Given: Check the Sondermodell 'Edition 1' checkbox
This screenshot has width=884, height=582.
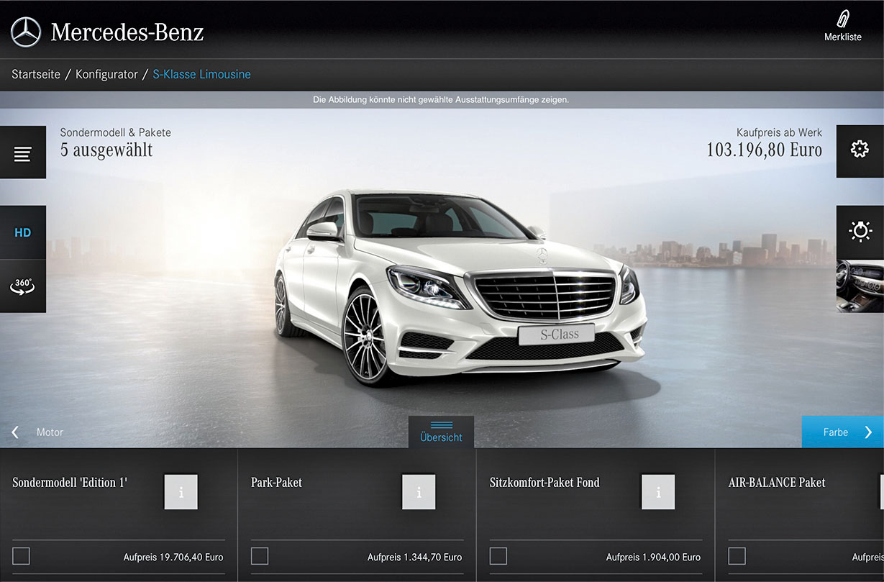Looking at the screenshot, I should 22,556.
